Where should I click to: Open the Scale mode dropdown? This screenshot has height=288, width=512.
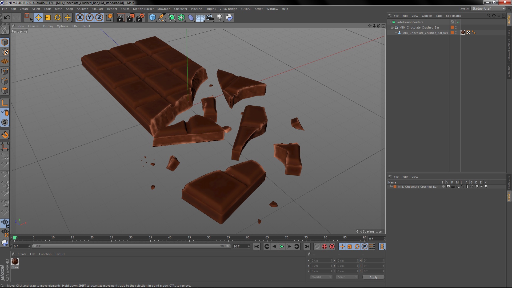pyautogui.click(x=347, y=277)
